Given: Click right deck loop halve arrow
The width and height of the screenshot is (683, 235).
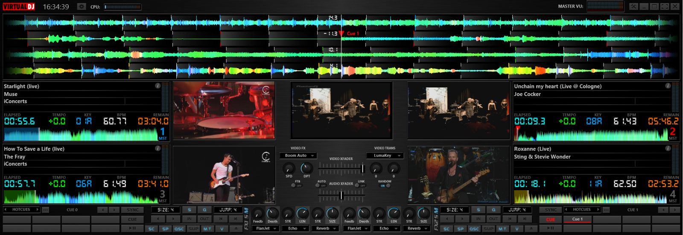Looking at the screenshot, I should [x=447, y=219].
